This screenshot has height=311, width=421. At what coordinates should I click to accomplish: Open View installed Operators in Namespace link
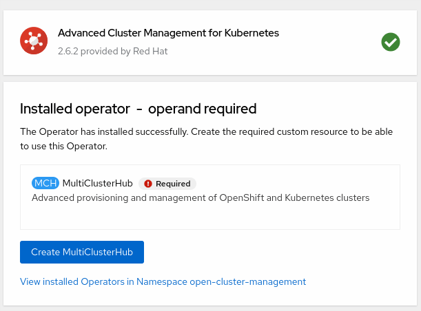(x=163, y=281)
